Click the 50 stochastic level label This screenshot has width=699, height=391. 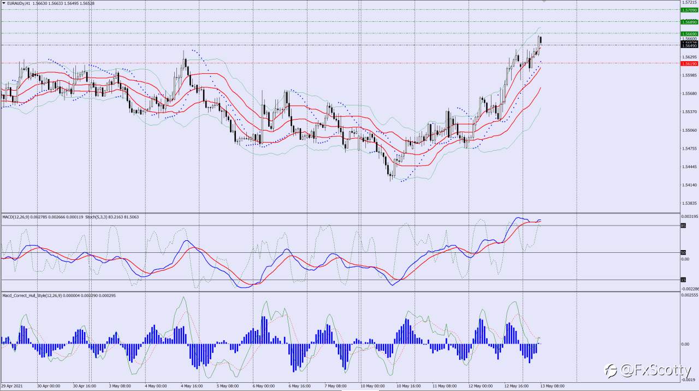(683, 253)
